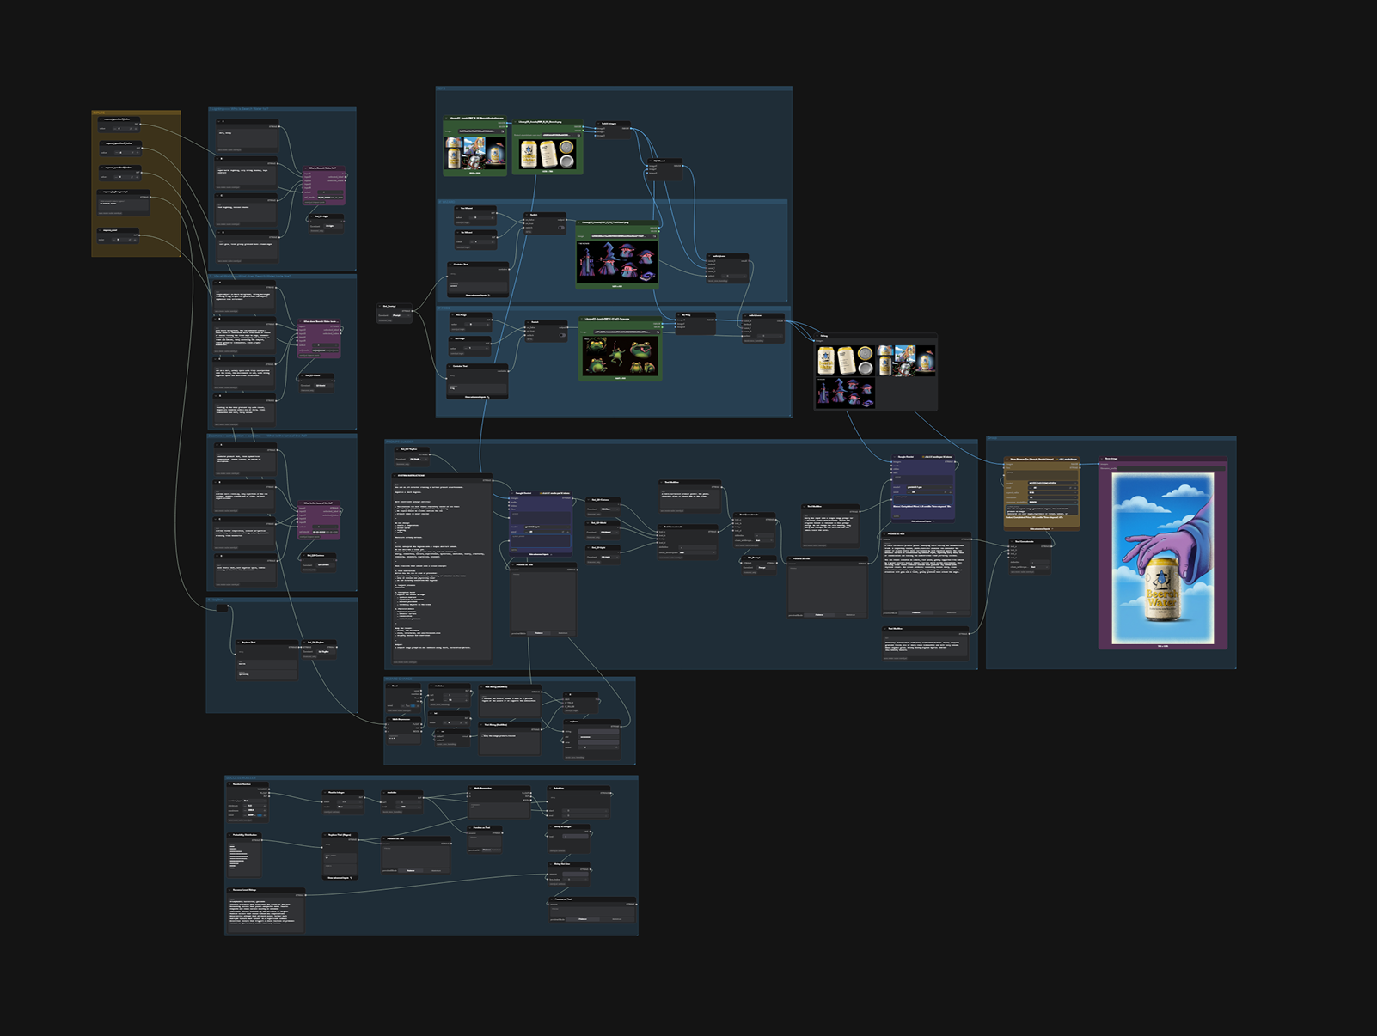The image size is (1377, 1036).
Task: Collapse the Float to Integer node
Action: click(x=325, y=793)
